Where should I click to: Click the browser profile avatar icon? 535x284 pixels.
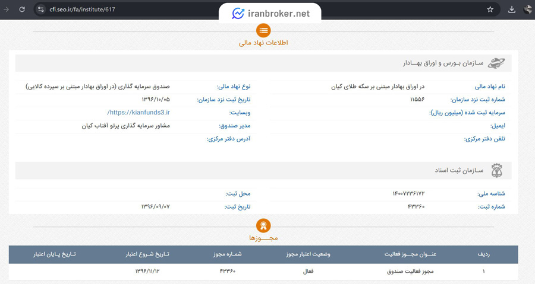(x=528, y=9)
